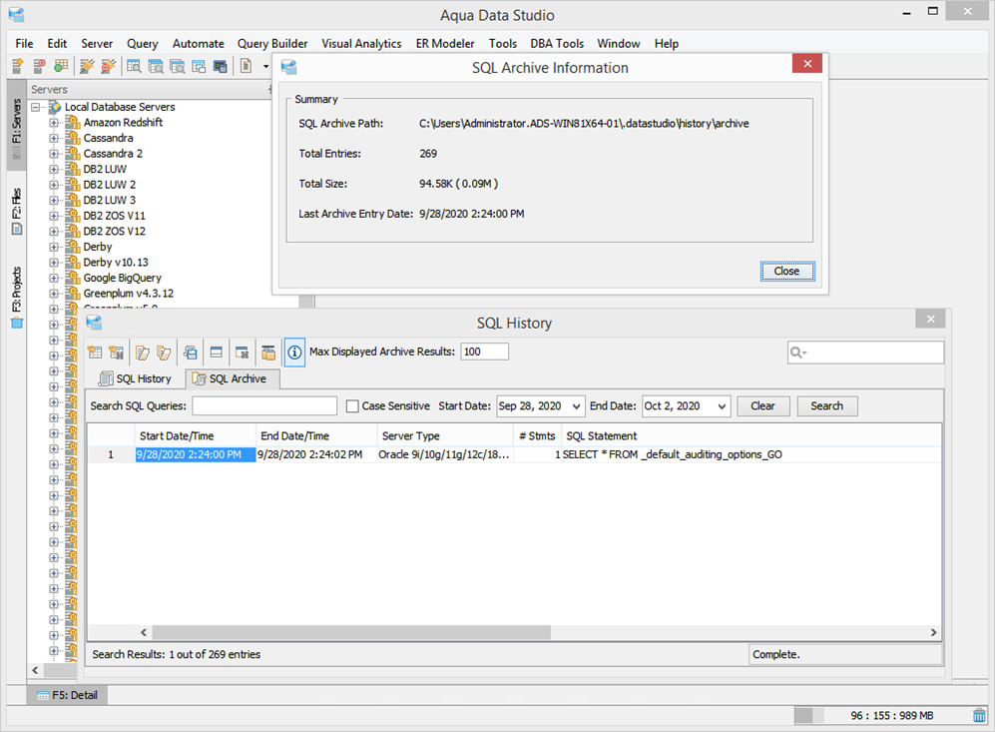The height and width of the screenshot is (732, 995).
Task: Click the Clear button
Action: [x=762, y=406]
